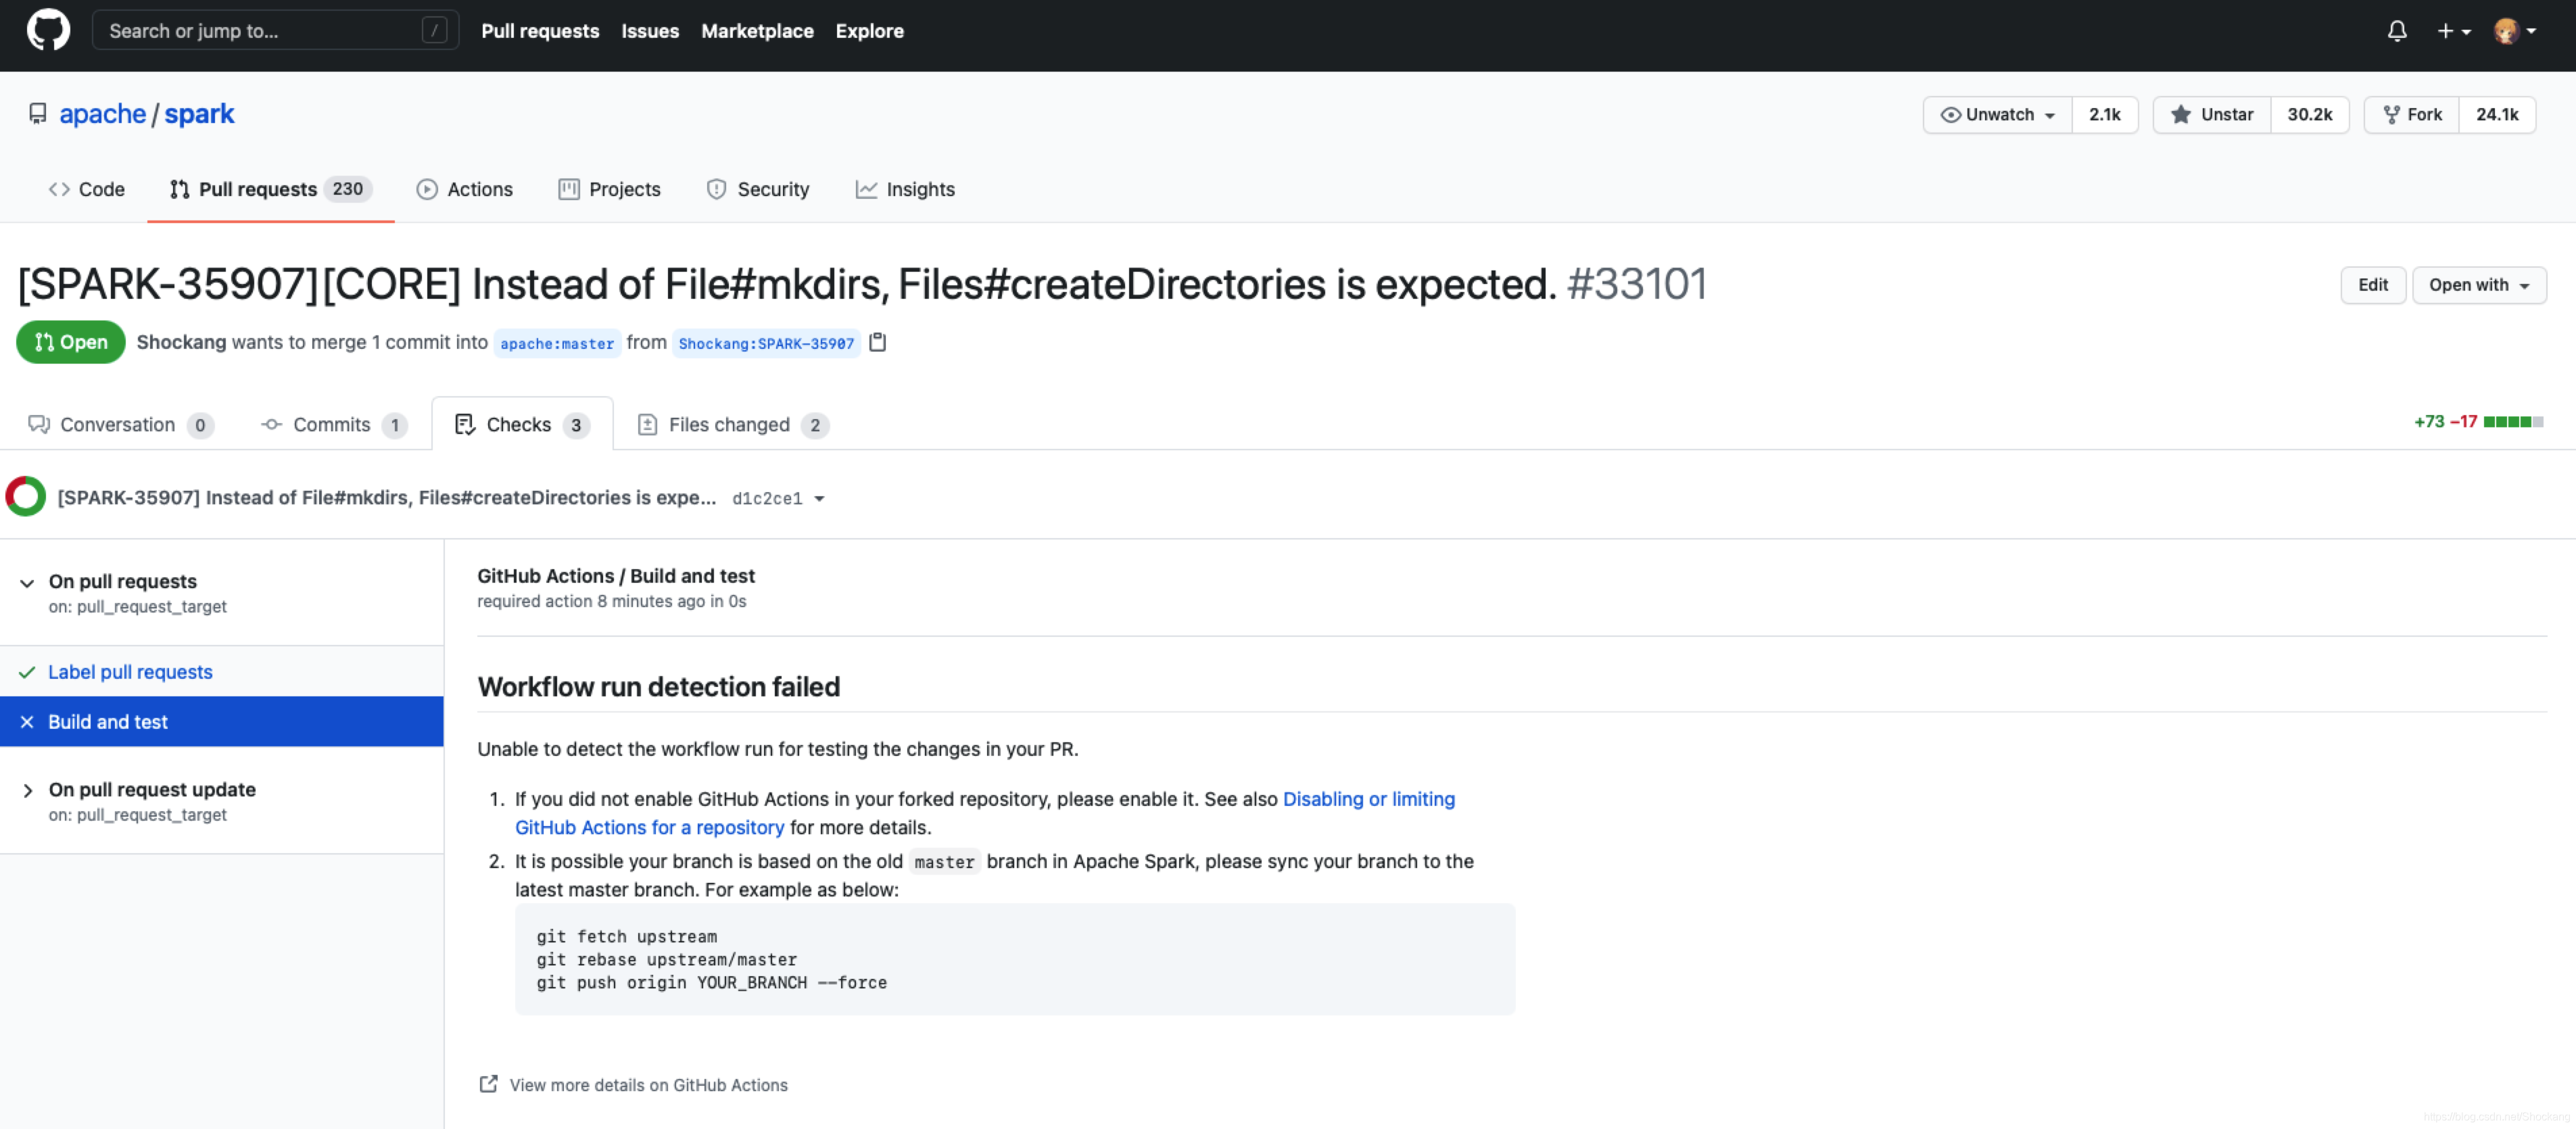Click the Commits node icon
Image resolution: width=2576 pixels, height=1129 pixels.
[x=271, y=424]
